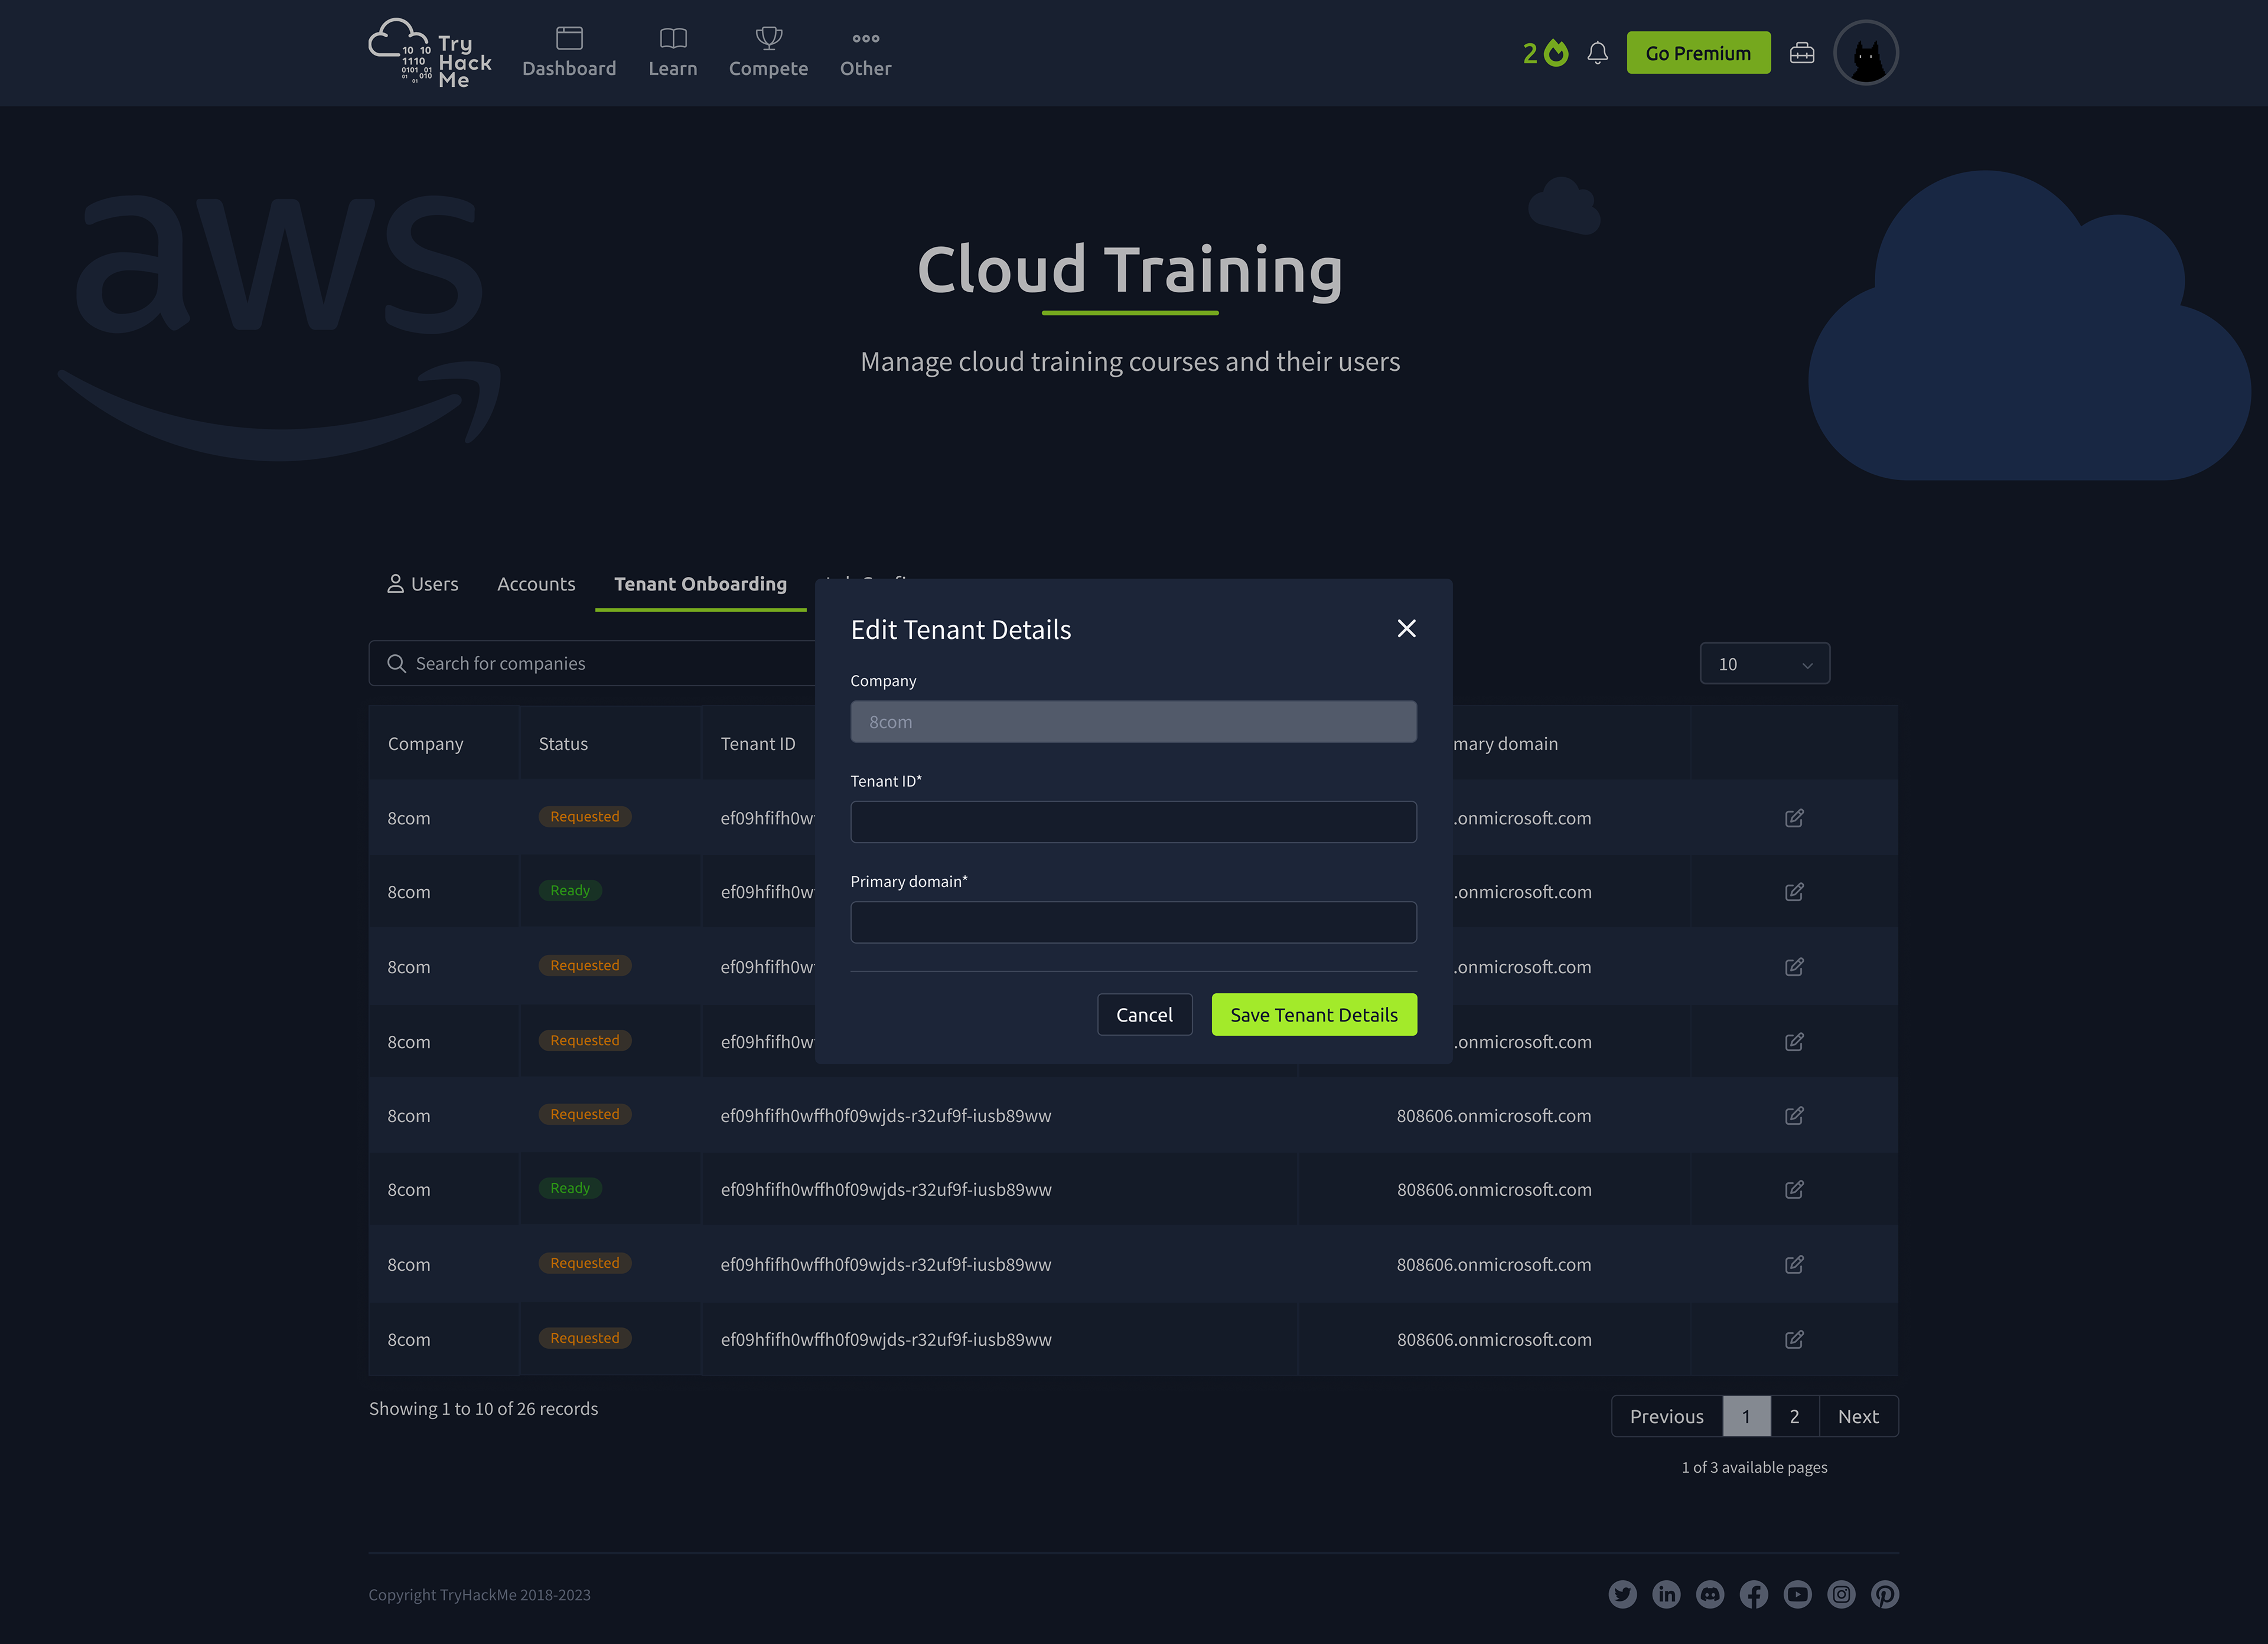Open the Other nav menu
Viewport: 2268px width, 1644px height.
tap(865, 53)
